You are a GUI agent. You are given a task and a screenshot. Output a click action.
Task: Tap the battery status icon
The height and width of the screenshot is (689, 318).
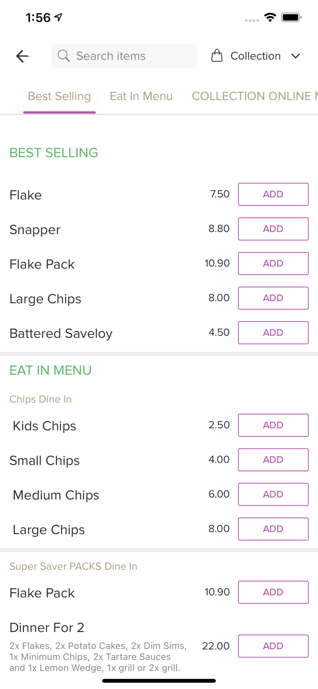[291, 17]
